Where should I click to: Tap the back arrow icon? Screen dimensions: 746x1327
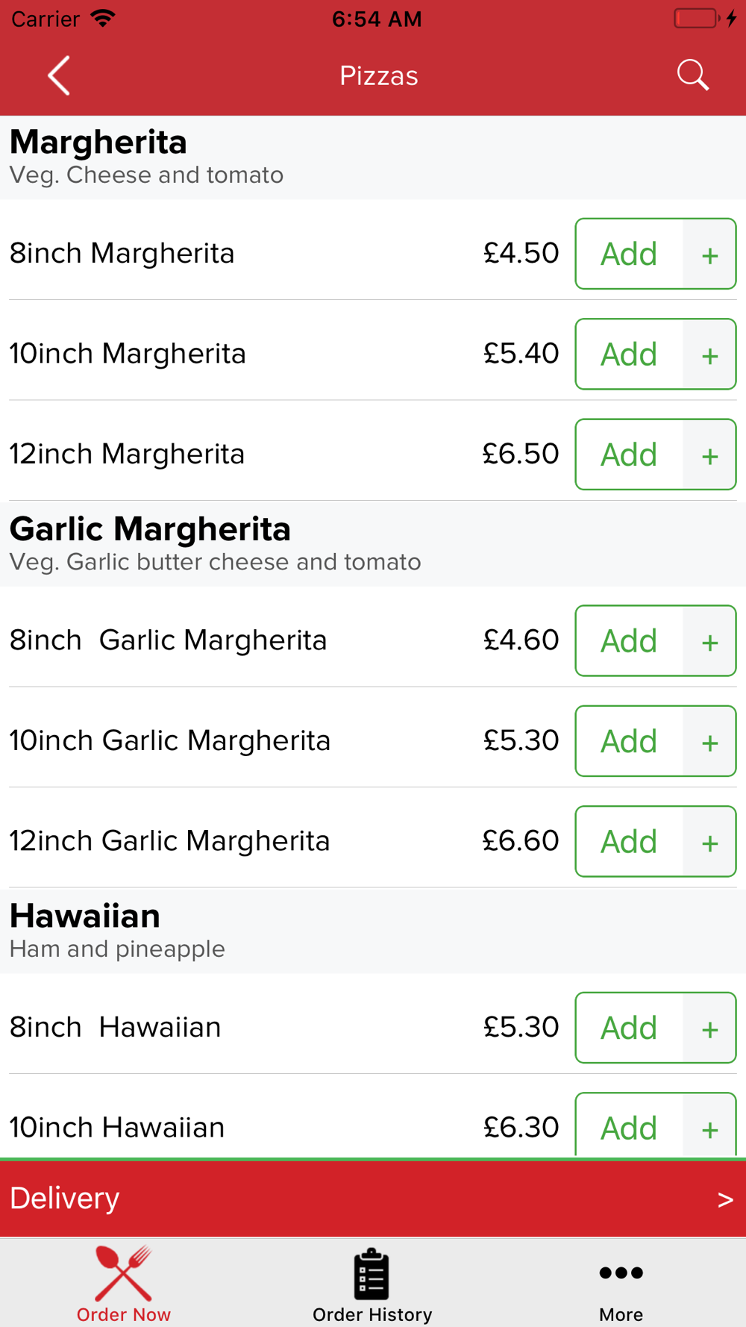[59, 75]
